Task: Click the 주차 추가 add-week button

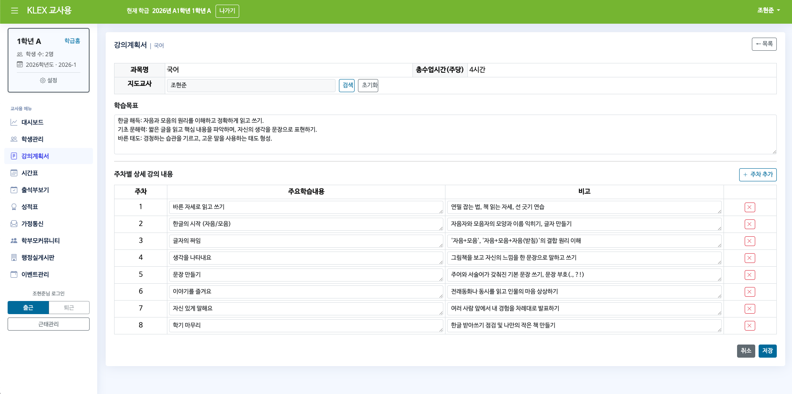Action: pyautogui.click(x=758, y=175)
